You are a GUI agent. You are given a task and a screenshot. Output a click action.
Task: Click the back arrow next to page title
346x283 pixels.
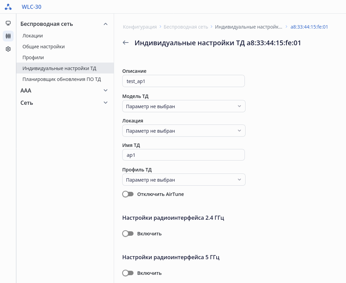[x=126, y=43]
